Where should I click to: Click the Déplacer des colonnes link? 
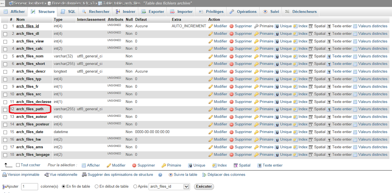(x=224, y=175)
